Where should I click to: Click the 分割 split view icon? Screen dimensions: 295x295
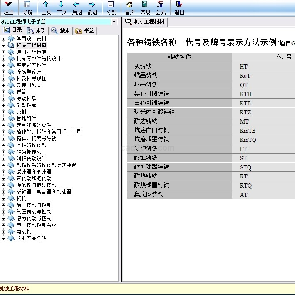(111, 7)
